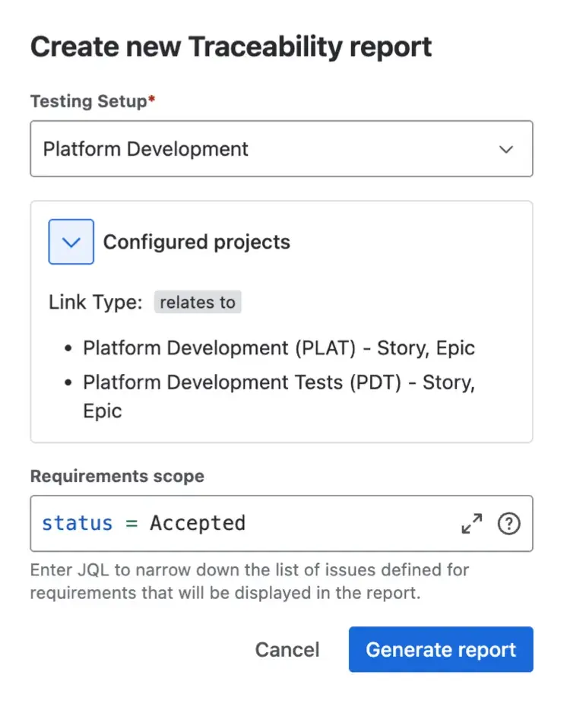
Task: Select Platform Development Tests (PDT) list entry
Action: tap(278, 382)
